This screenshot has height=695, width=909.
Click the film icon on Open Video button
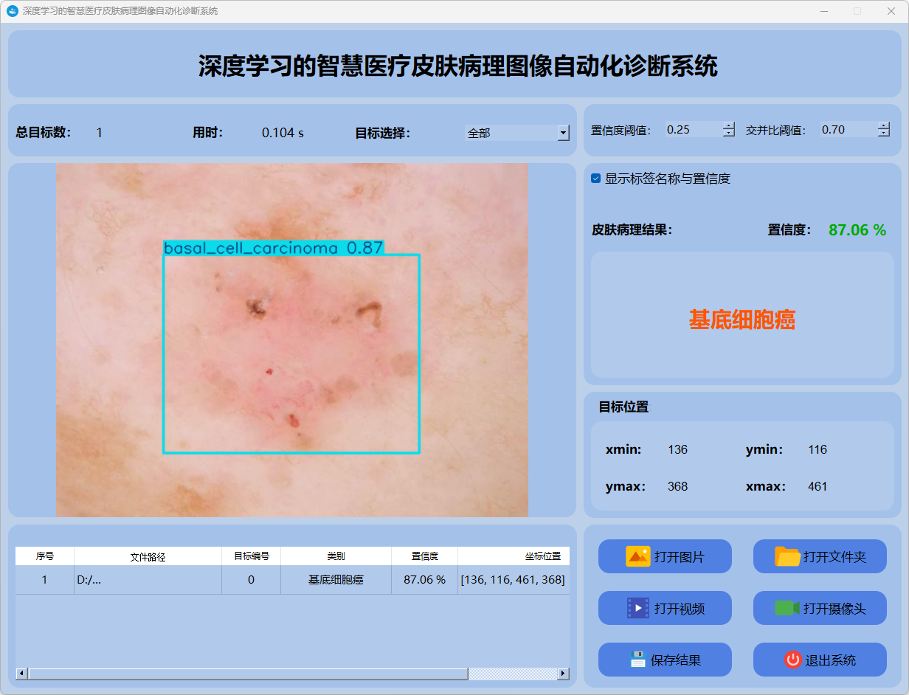coord(637,608)
